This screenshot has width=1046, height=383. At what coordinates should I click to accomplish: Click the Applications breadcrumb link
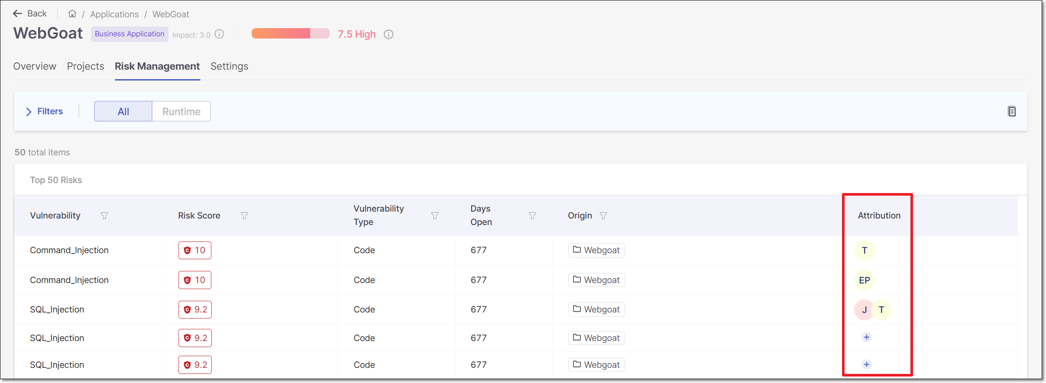point(114,14)
